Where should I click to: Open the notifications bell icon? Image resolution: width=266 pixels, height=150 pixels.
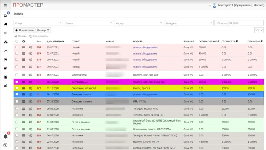click(5, 136)
